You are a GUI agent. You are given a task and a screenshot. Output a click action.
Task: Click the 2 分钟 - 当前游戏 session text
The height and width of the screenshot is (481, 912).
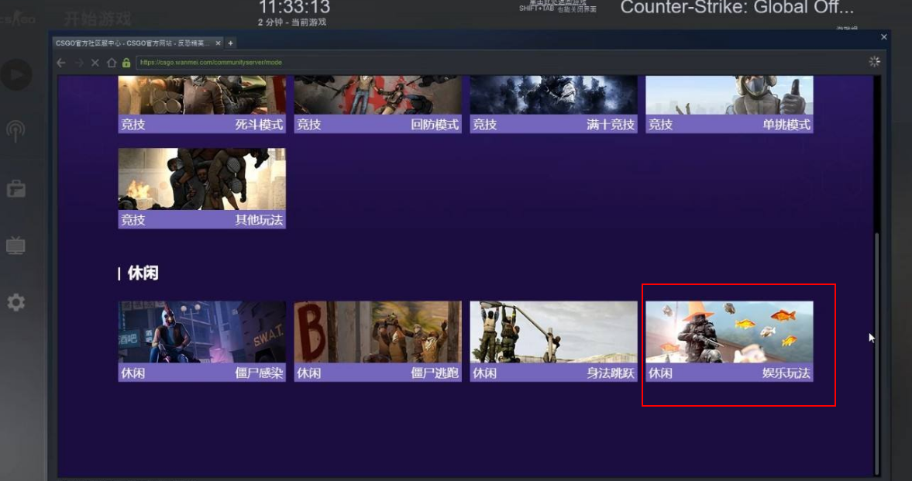292,22
